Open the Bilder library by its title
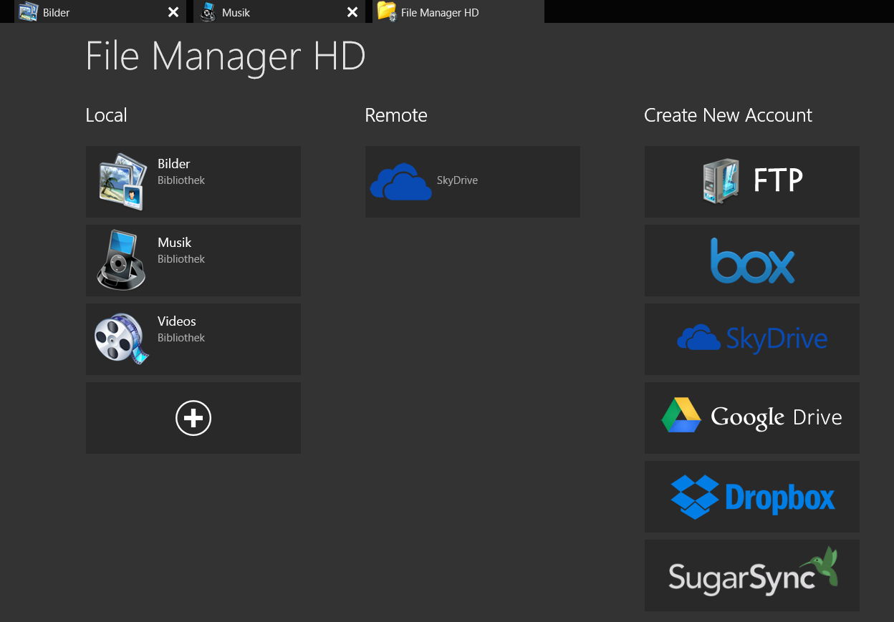The height and width of the screenshot is (622, 894). click(174, 164)
